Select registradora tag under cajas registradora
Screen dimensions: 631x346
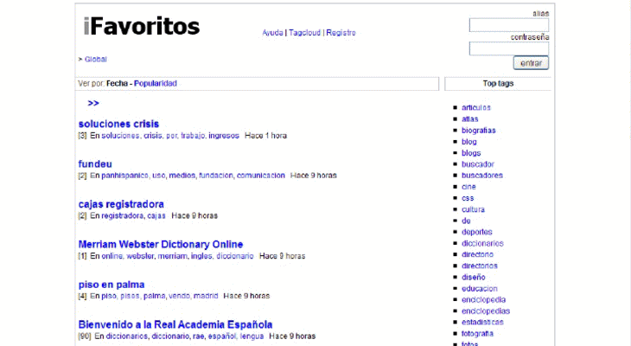[123, 216]
